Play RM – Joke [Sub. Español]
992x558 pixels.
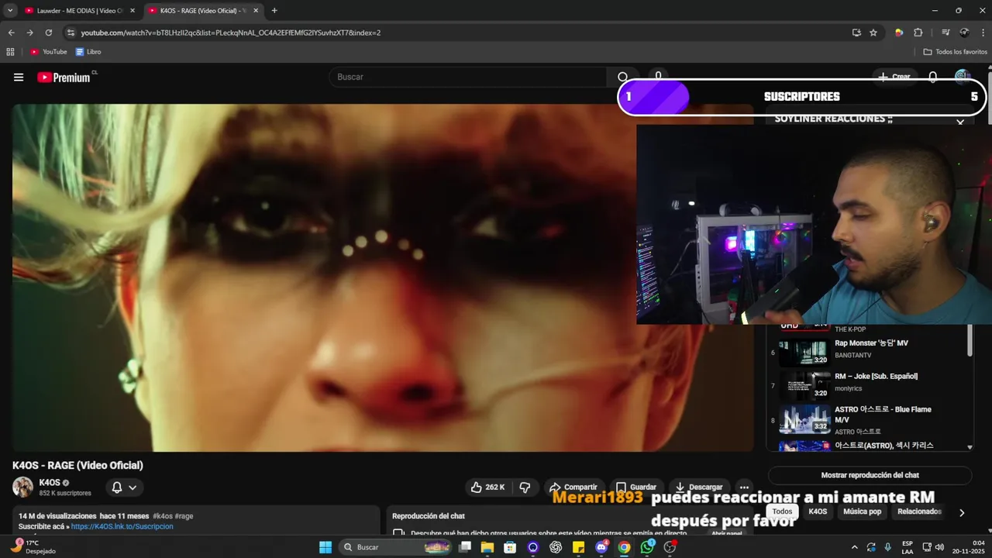pyautogui.click(x=876, y=376)
